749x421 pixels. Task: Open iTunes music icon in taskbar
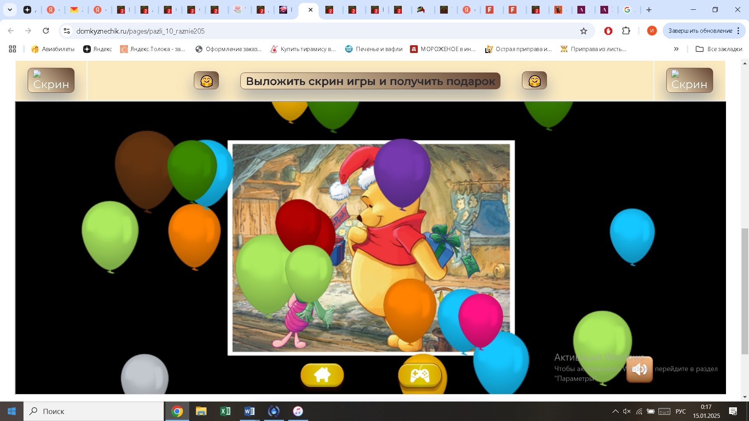pyautogui.click(x=298, y=411)
